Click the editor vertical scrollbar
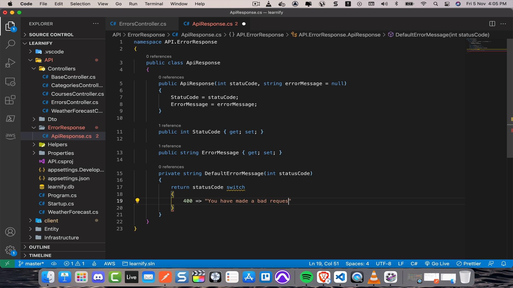Image resolution: width=513 pixels, height=288 pixels. (x=510, y=98)
